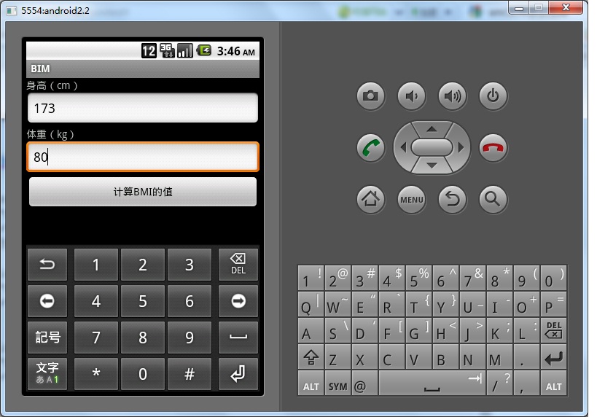597x417 pixels.
Task: Click the D-pad down arrow
Action: (x=432, y=165)
